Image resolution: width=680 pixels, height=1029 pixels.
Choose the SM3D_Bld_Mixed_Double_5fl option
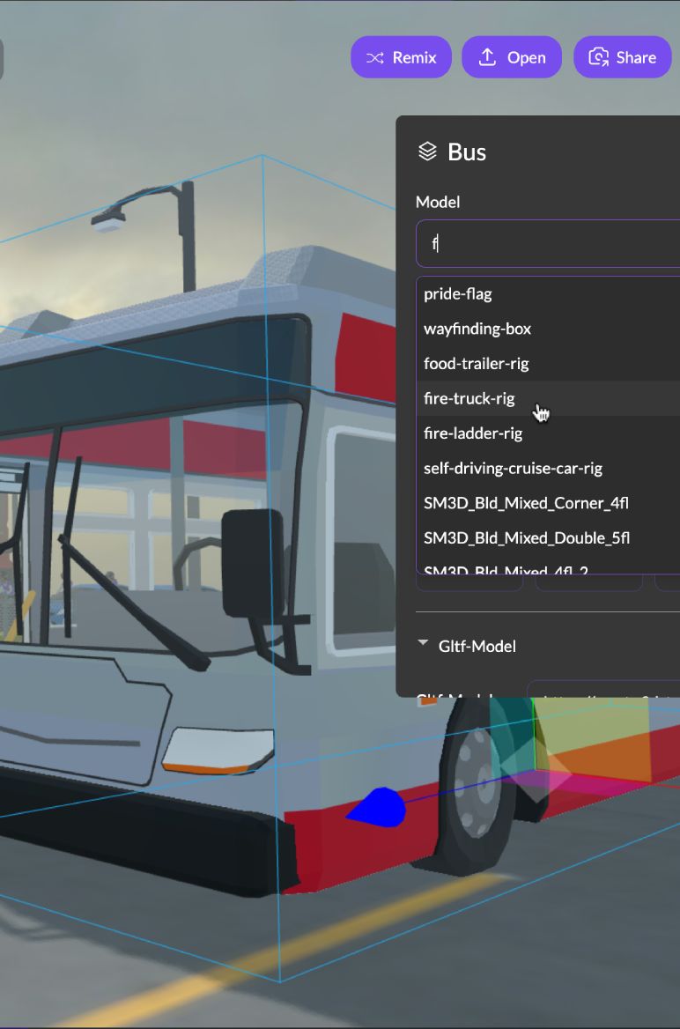coord(527,537)
